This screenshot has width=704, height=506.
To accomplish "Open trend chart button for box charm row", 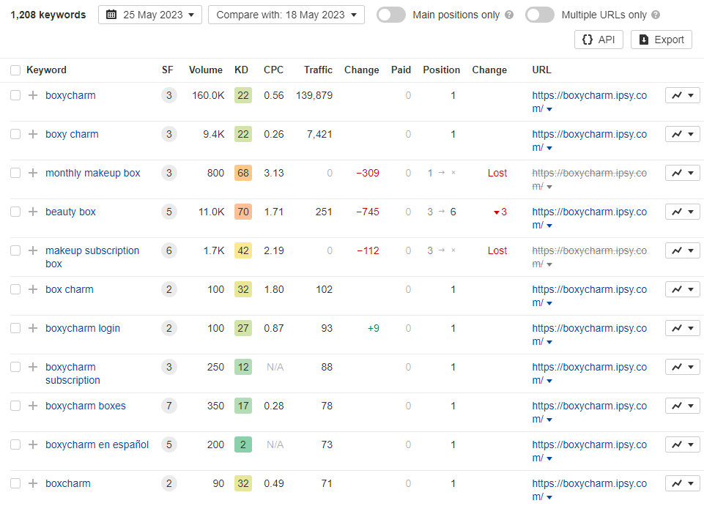I will (x=683, y=289).
